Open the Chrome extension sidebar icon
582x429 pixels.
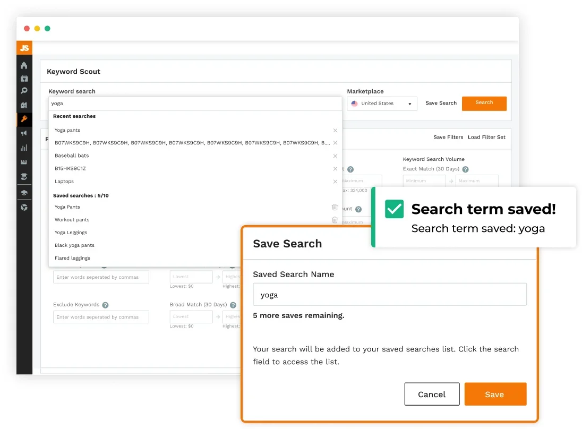(x=24, y=208)
